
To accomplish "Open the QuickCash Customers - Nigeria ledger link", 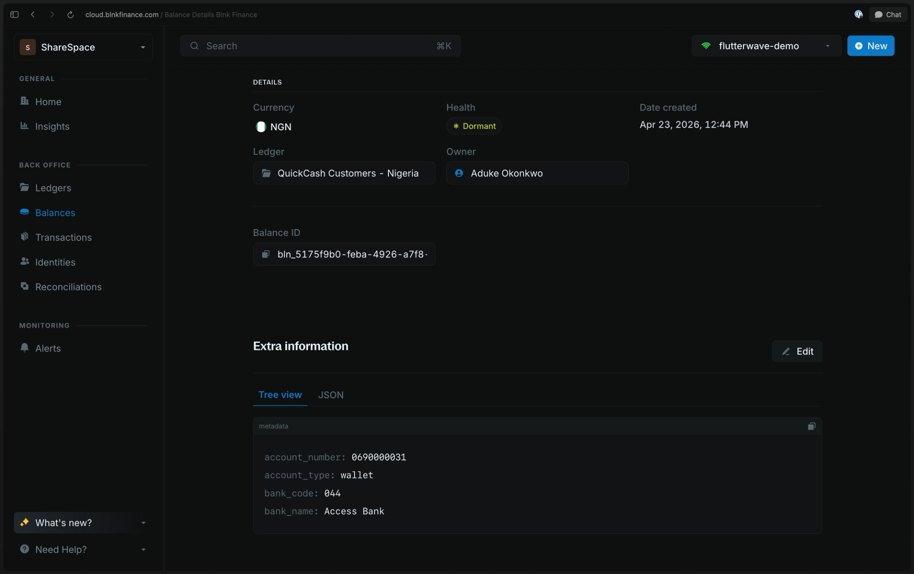I will (344, 173).
